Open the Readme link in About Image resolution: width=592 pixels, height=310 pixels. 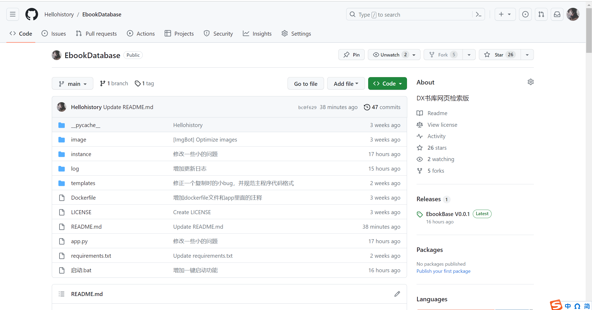[437, 113]
